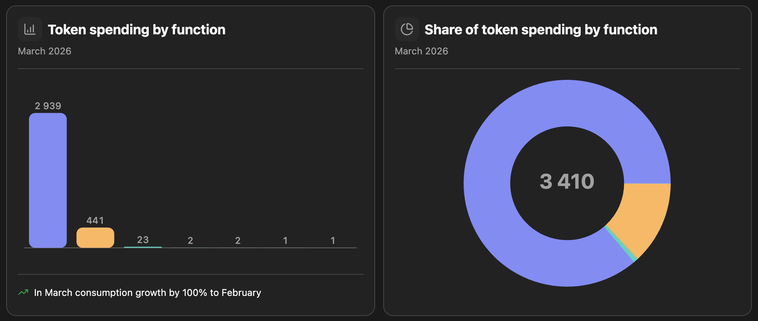758x321 pixels.
Task: Click 'Share of token spending by function' heading
Action: 540,30
